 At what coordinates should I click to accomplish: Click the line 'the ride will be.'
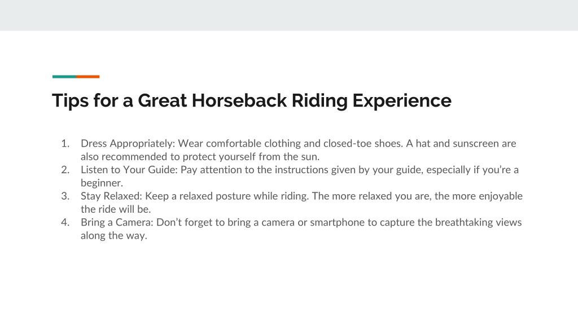116,209
